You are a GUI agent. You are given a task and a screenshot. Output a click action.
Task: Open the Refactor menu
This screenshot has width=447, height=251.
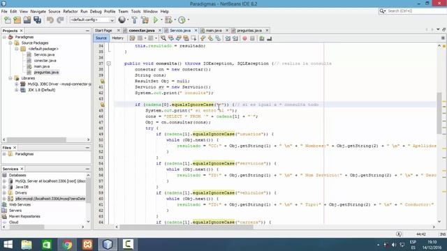pos(71,11)
